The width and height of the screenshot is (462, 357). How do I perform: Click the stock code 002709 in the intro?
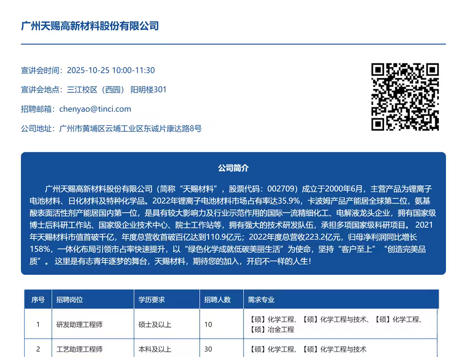278,189
